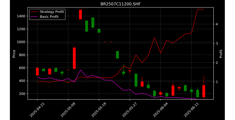Click the profit axis tick label 4

click(x=217, y=24)
